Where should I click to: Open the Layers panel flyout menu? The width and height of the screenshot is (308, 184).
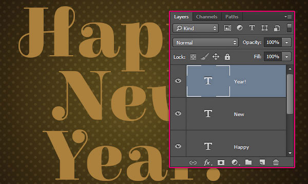[x=288, y=17]
